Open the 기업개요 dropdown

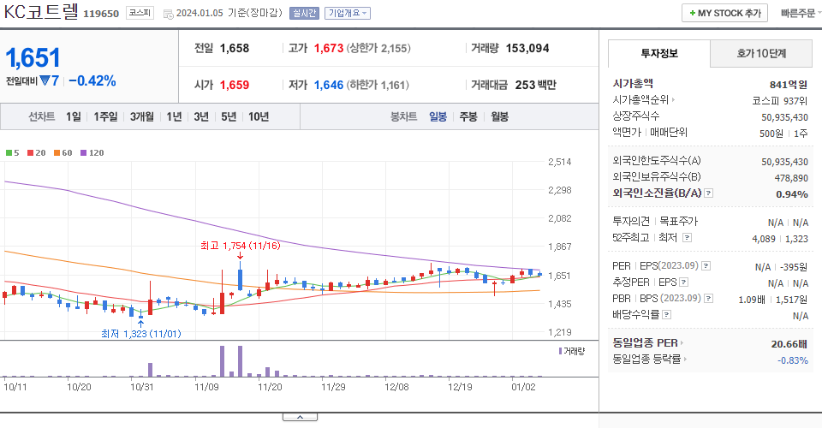pyautogui.click(x=348, y=13)
